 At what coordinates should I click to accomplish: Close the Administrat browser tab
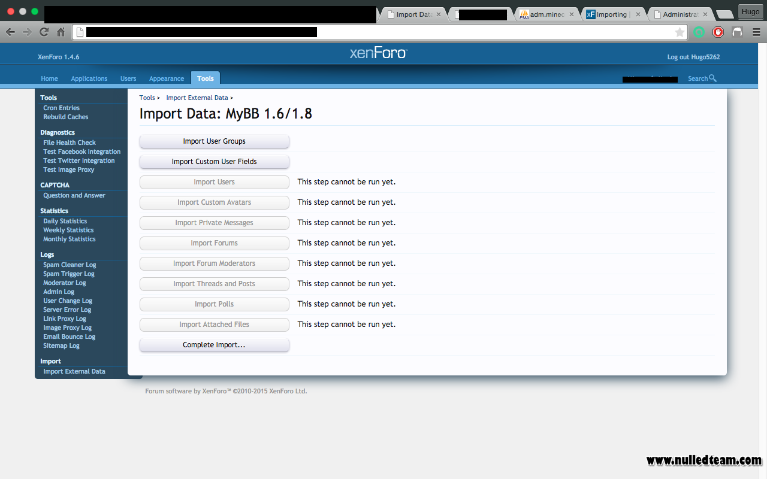[705, 14]
